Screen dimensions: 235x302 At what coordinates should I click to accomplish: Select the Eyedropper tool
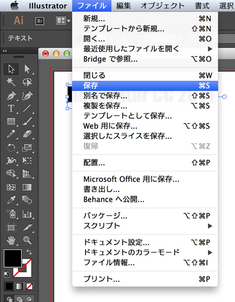tap(11, 200)
